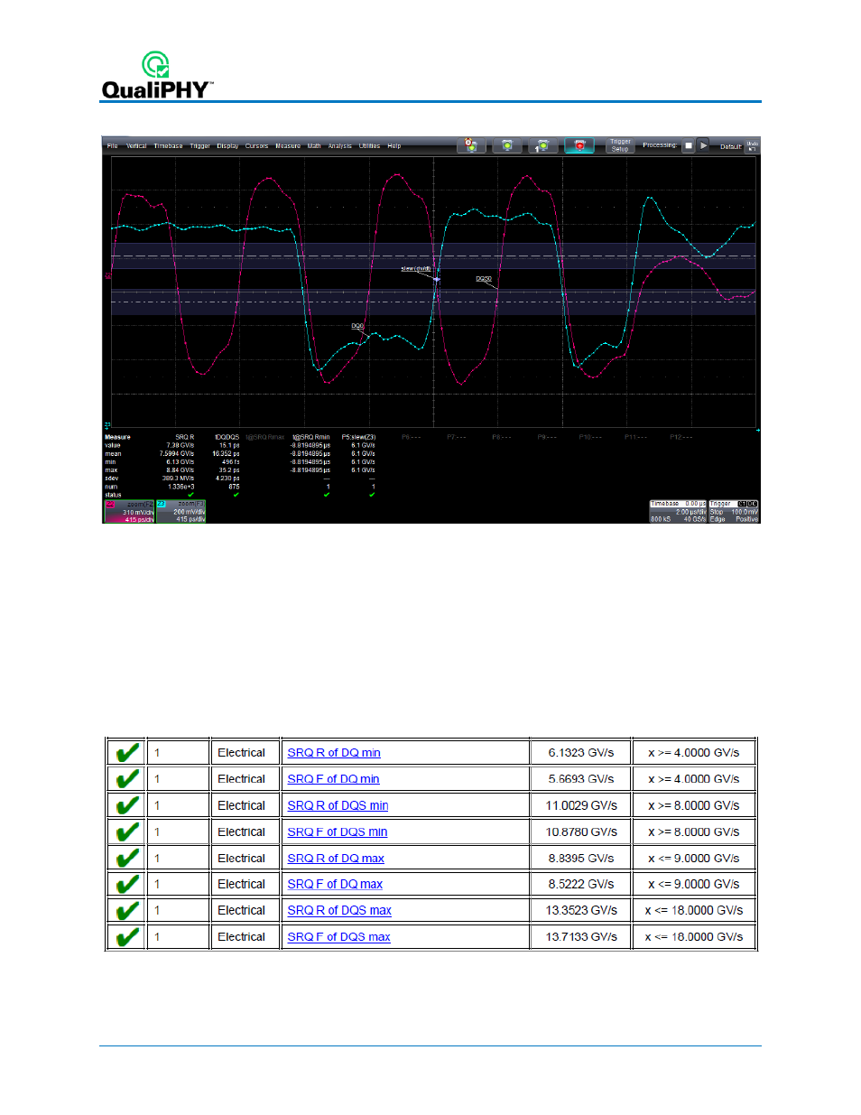Viewport: 861px width, 1115px height.
Task: Click the 8.5222 GV/s measured value
Action: click(581, 884)
